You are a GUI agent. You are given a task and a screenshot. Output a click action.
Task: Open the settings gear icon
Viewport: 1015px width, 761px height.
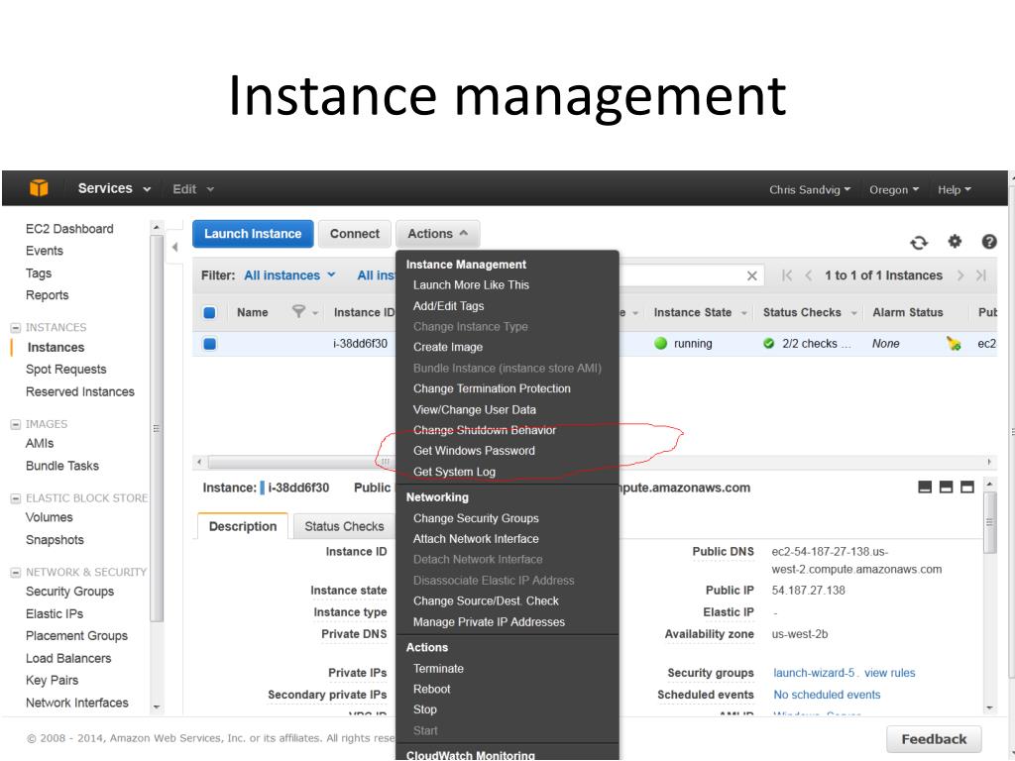(x=955, y=242)
